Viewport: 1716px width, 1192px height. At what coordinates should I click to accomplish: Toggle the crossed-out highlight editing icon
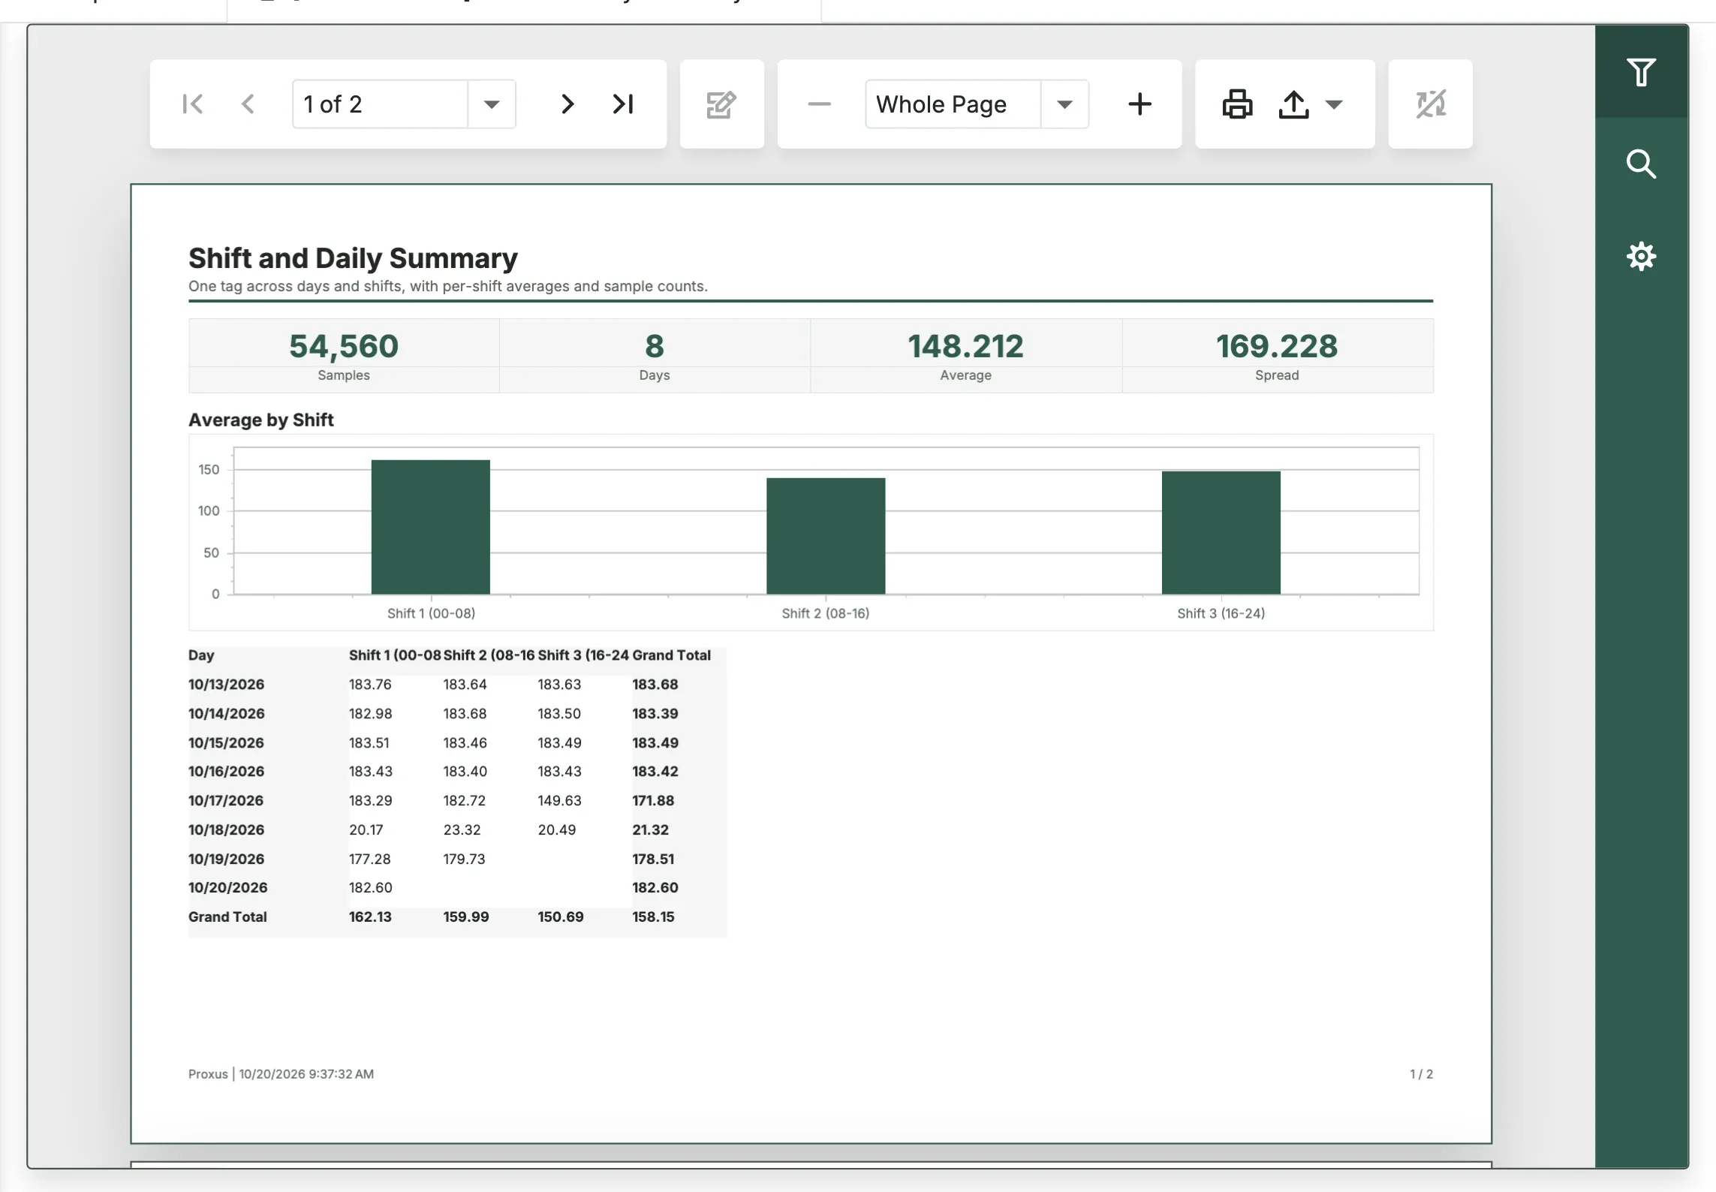1431,104
